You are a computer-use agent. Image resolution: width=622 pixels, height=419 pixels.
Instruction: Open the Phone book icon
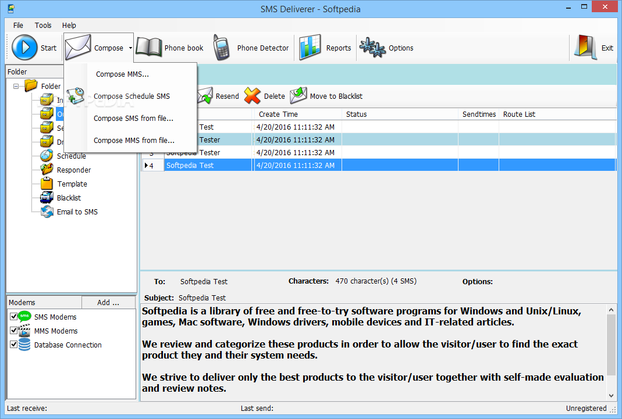click(149, 48)
